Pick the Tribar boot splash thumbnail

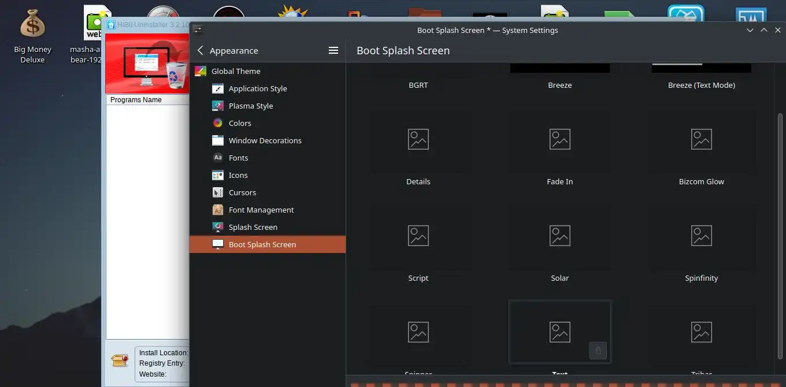click(702, 332)
